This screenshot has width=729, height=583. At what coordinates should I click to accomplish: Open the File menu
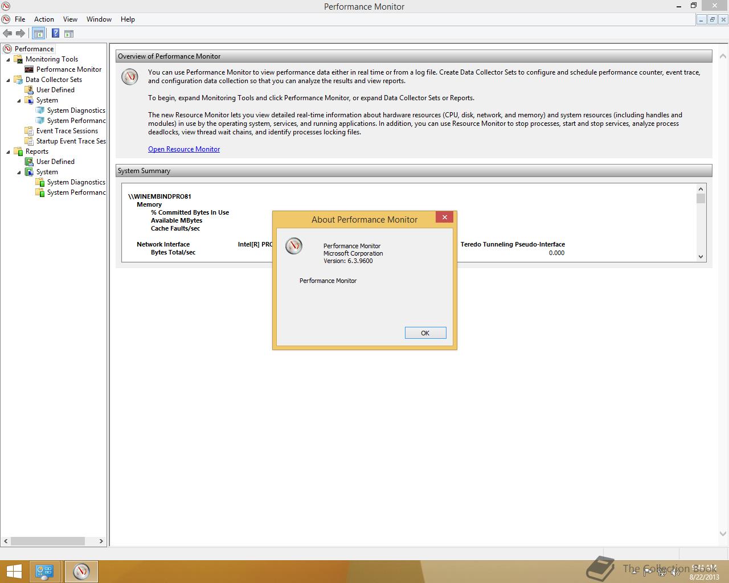20,19
